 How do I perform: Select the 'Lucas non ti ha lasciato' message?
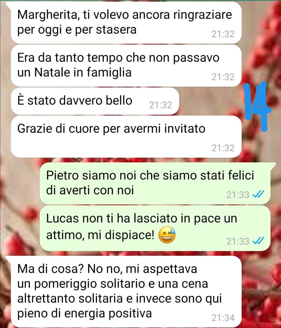tap(155, 228)
